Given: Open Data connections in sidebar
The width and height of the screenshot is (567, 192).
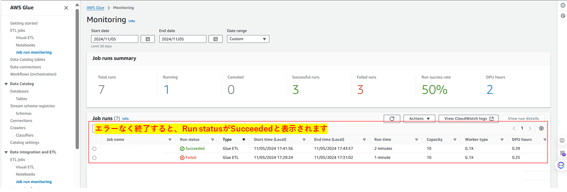Looking at the screenshot, I should point(25,67).
